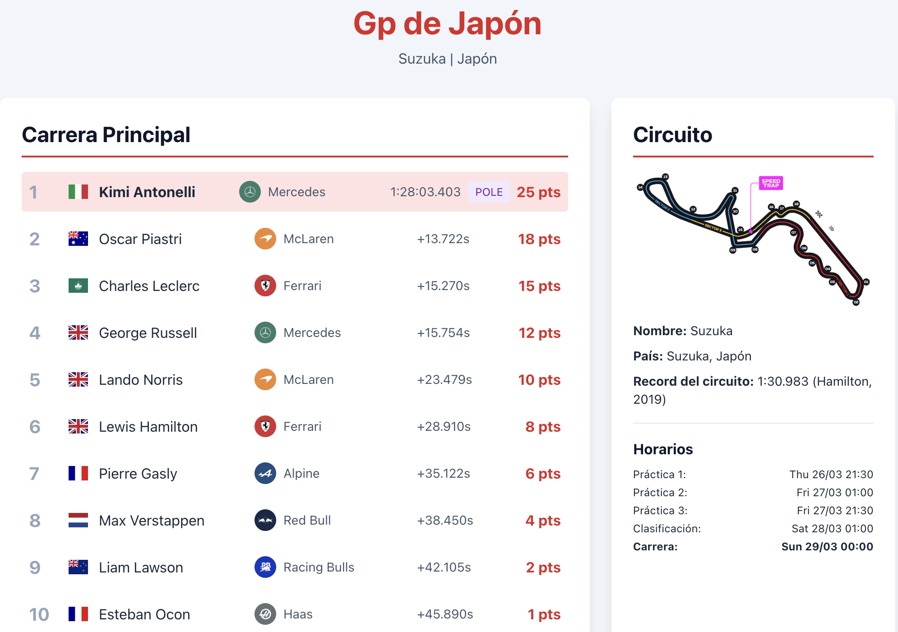The image size is (898, 632).
Task: Click the Italian flag next to Kimi Antonelli
Action: pos(79,192)
